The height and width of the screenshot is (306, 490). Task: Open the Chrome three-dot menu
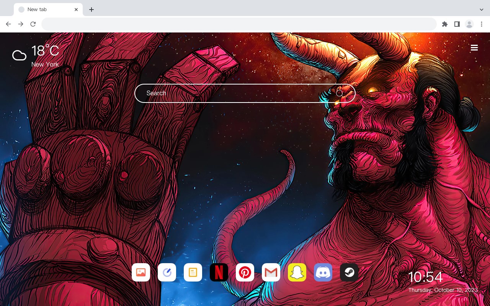(482, 24)
